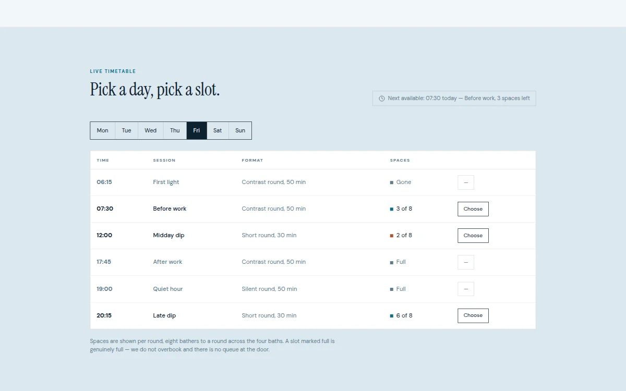Click the 06:15 time cell
This screenshot has width=626, height=391.
(104, 182)
